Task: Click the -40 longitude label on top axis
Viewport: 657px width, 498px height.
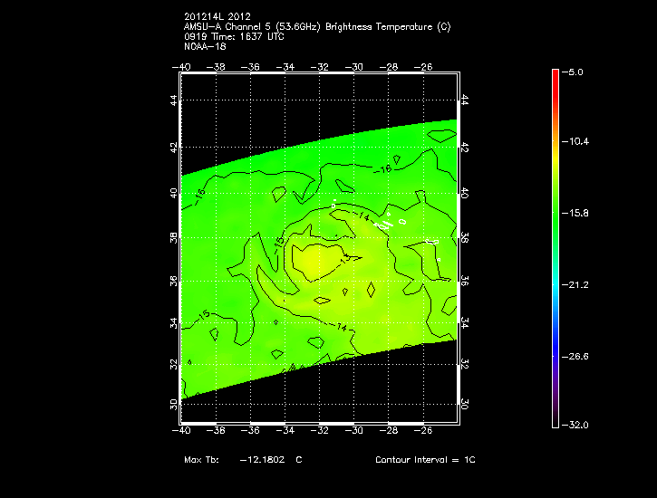Action: click(183, 66)
